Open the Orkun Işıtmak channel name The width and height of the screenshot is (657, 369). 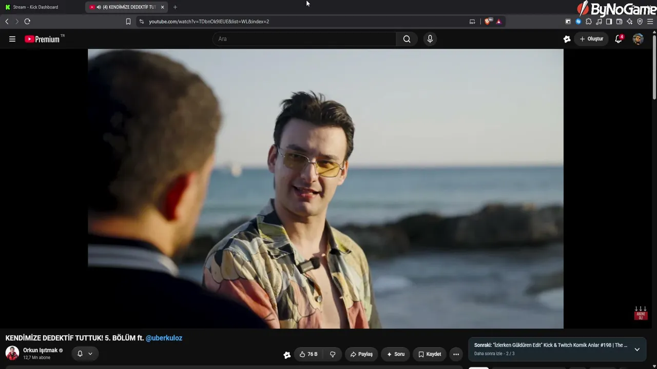40,351
